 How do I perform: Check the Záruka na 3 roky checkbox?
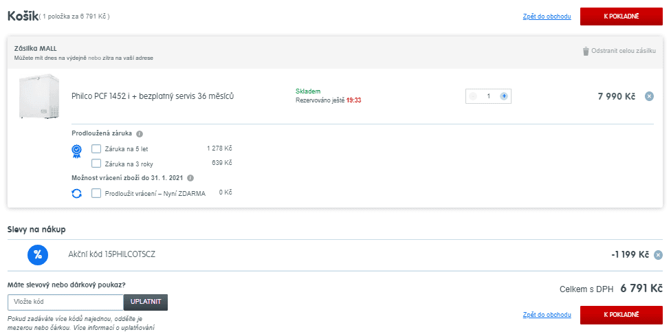96,164
